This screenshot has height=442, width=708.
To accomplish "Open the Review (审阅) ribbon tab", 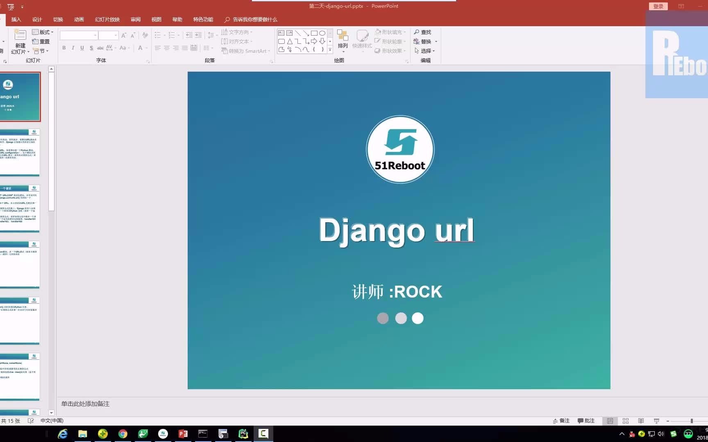I will click(136, 19).
